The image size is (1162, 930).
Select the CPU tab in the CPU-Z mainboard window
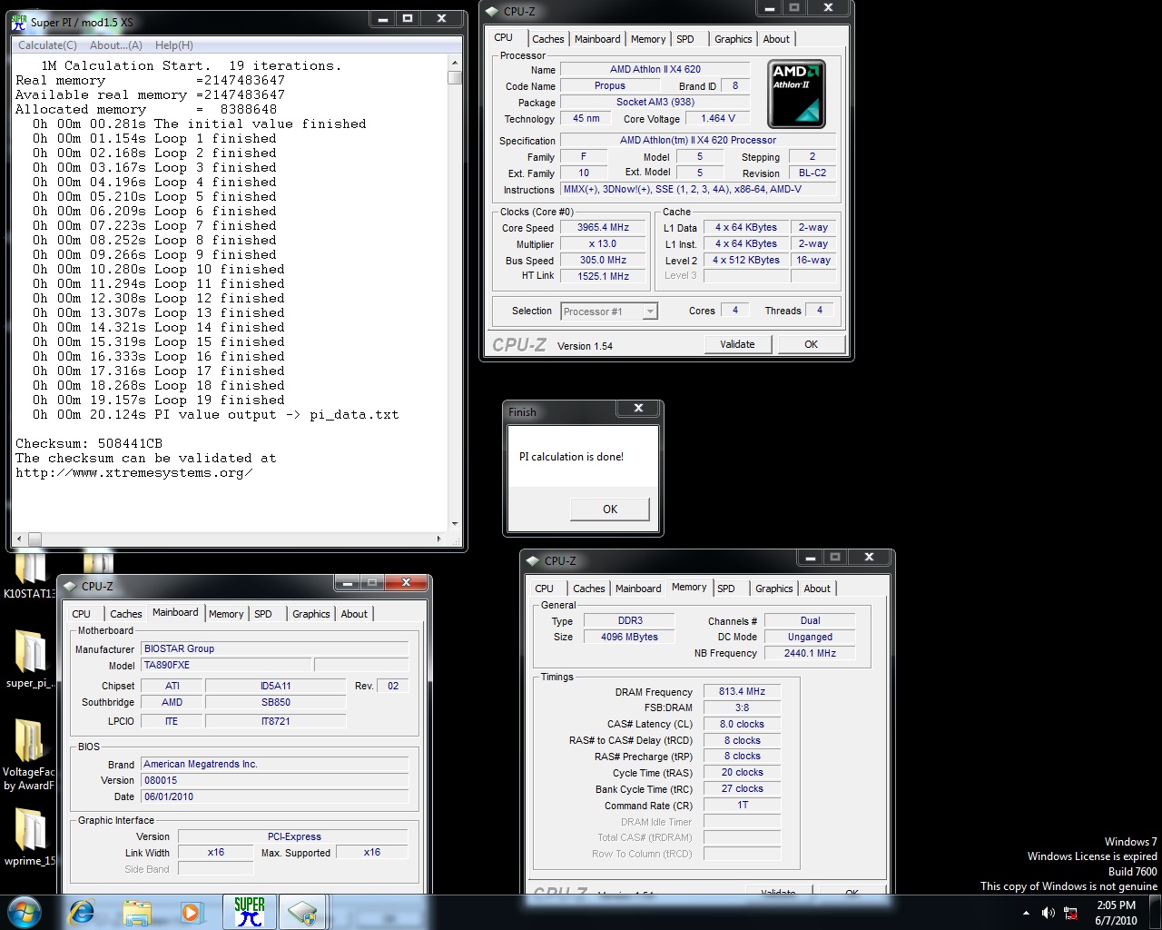[x=82, y=614]
